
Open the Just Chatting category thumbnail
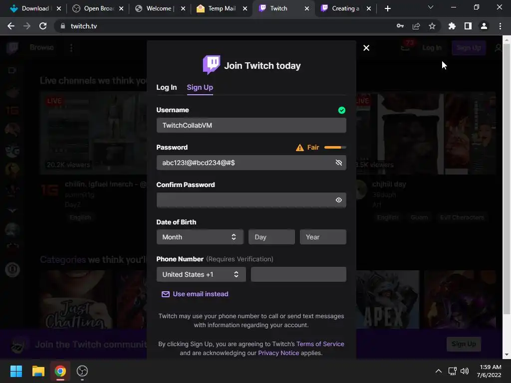click(x=76, y=299)
